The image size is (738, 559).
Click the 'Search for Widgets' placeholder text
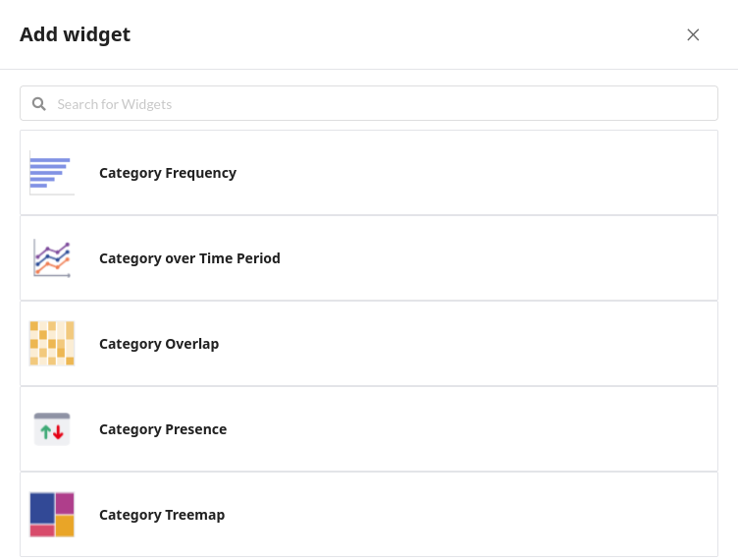coord(115,104)
